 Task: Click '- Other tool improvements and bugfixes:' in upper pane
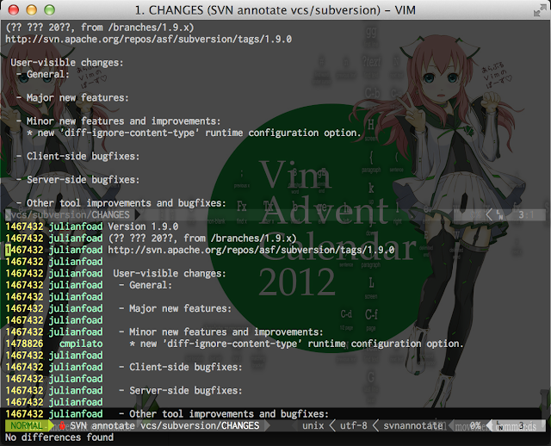point(121,203)
